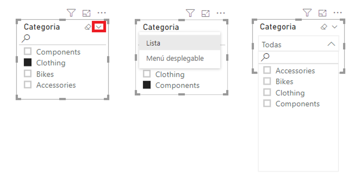Collapse the Todas dropdown in the right slicer
The image size is (359, 182).
(x=331, y=44)
